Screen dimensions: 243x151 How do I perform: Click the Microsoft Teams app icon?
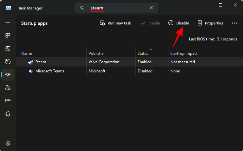[30, 71]
